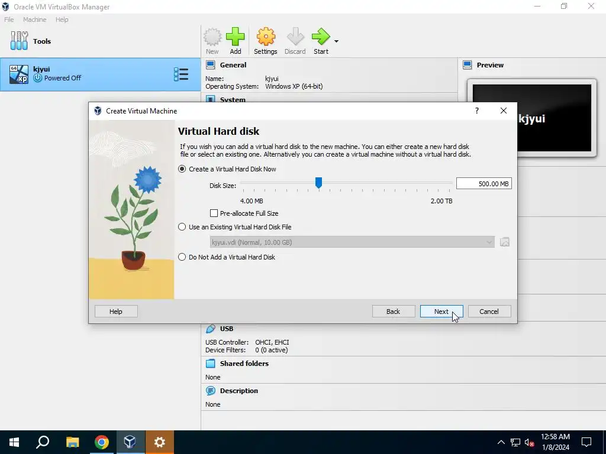Open the orange gear taskbar app
The image size is (606, 454).
pyautogui.click(x=160, y=442)
